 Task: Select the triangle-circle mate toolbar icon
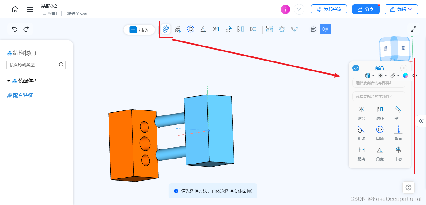[x=253, y=29]
